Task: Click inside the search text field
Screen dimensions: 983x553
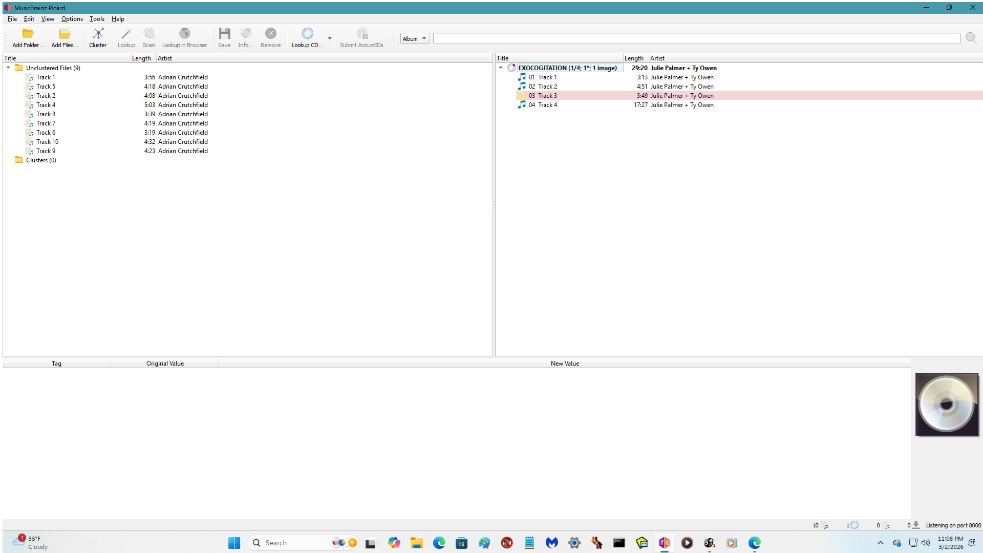Action: click(x=696, y=39)
